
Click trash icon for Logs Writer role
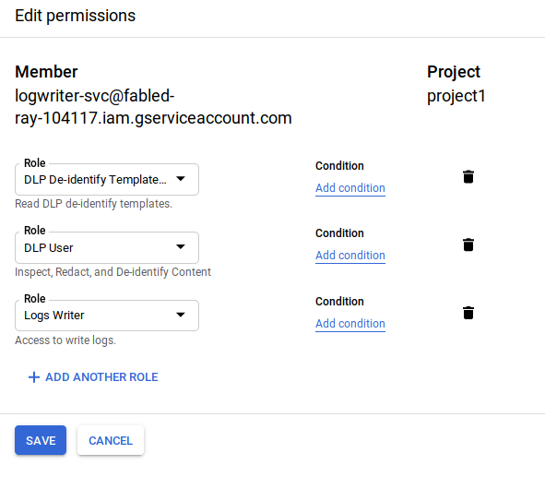[x=468, y=313]
